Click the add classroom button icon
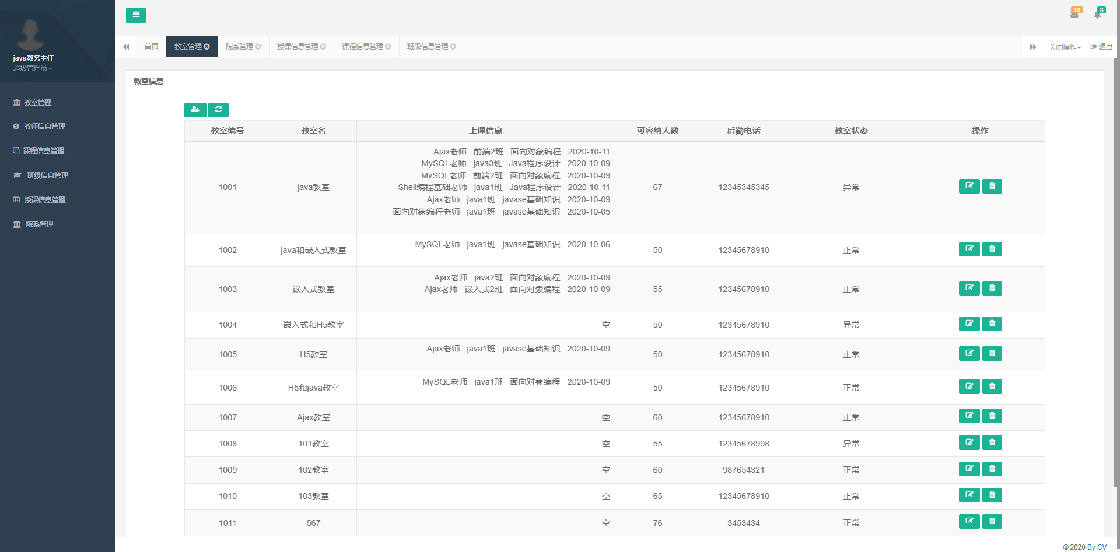This screenshot has width=1120, height=552. click(x=195, y=110)
